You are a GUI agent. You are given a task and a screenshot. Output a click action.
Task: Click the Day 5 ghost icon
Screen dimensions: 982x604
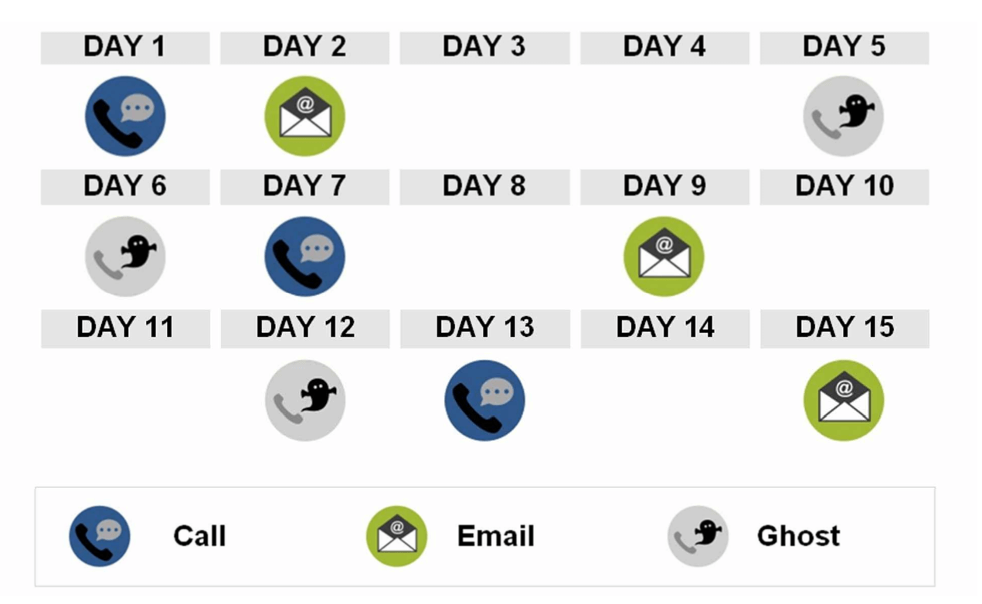844,116
